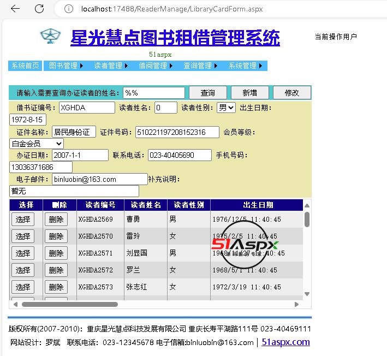
Task: Open the 会员等级 membership dropdown
Action: [37, 144]
